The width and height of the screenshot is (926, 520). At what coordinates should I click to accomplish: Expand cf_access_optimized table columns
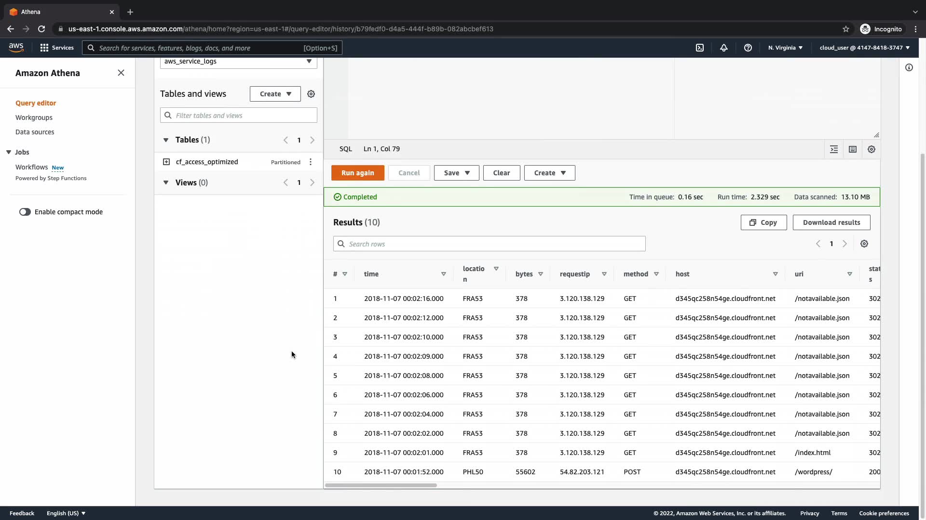pyautogui.click(x=166, y=162)
